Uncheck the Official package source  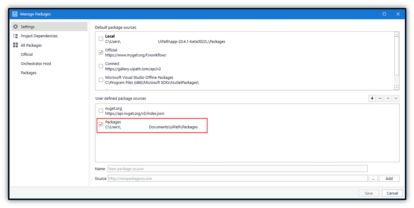coord(101,52)
